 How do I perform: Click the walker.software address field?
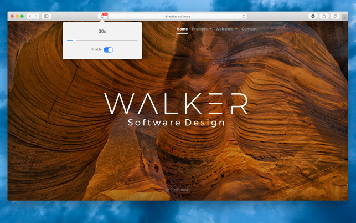178,16
